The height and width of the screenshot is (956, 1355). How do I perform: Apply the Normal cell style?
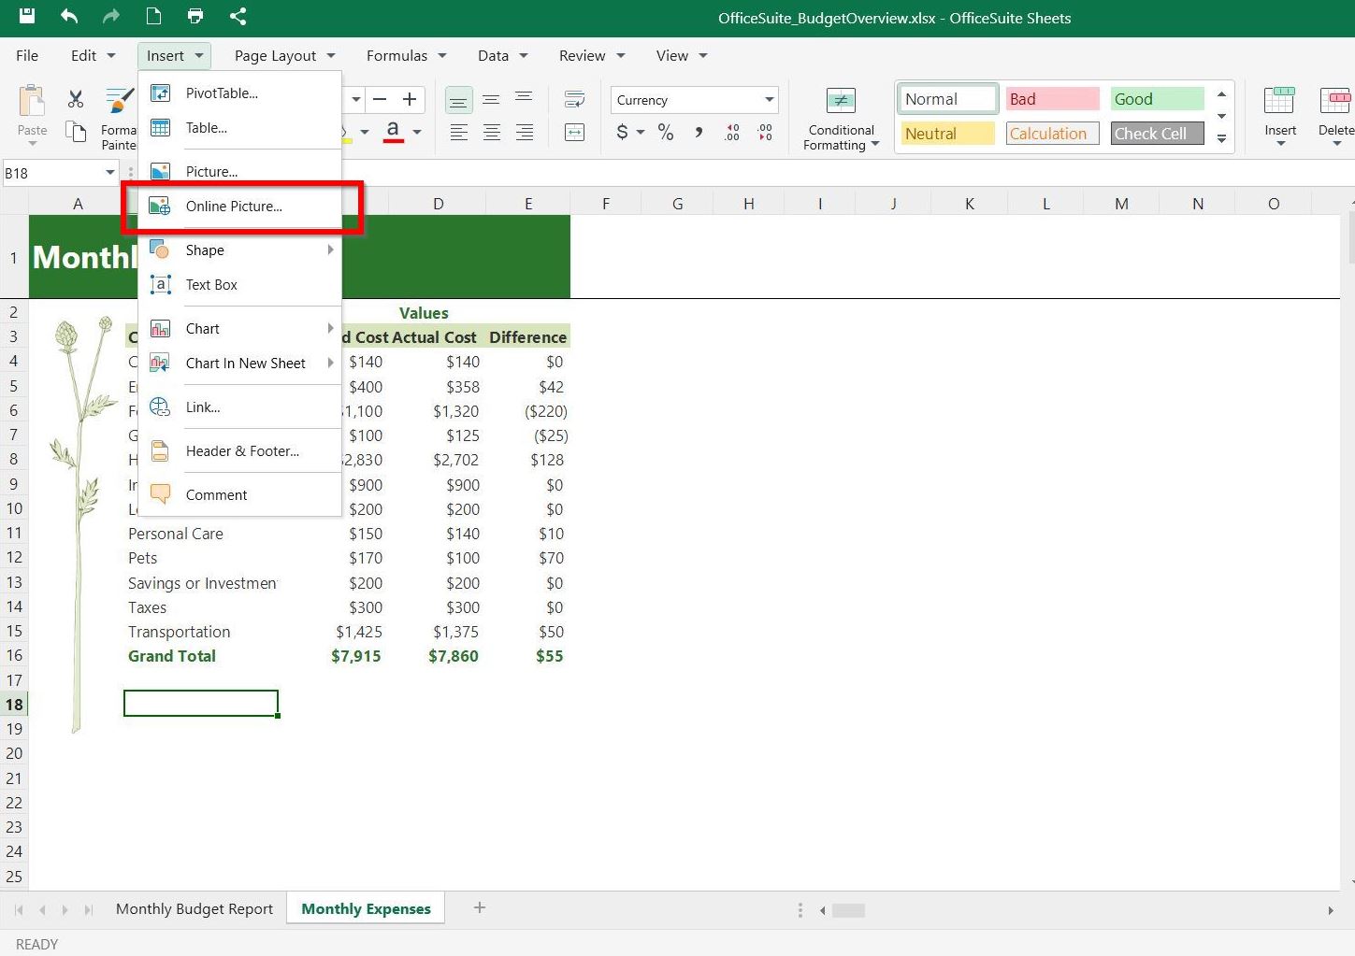[x=947, y=99]
